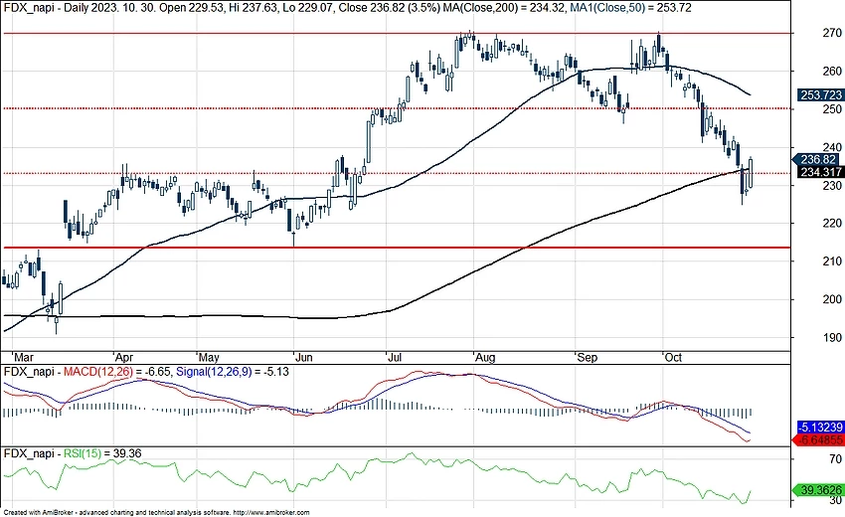Click the 'Oct' month label on time axis
This screenshot has height=517, width=845.
(x=673, y=357)
